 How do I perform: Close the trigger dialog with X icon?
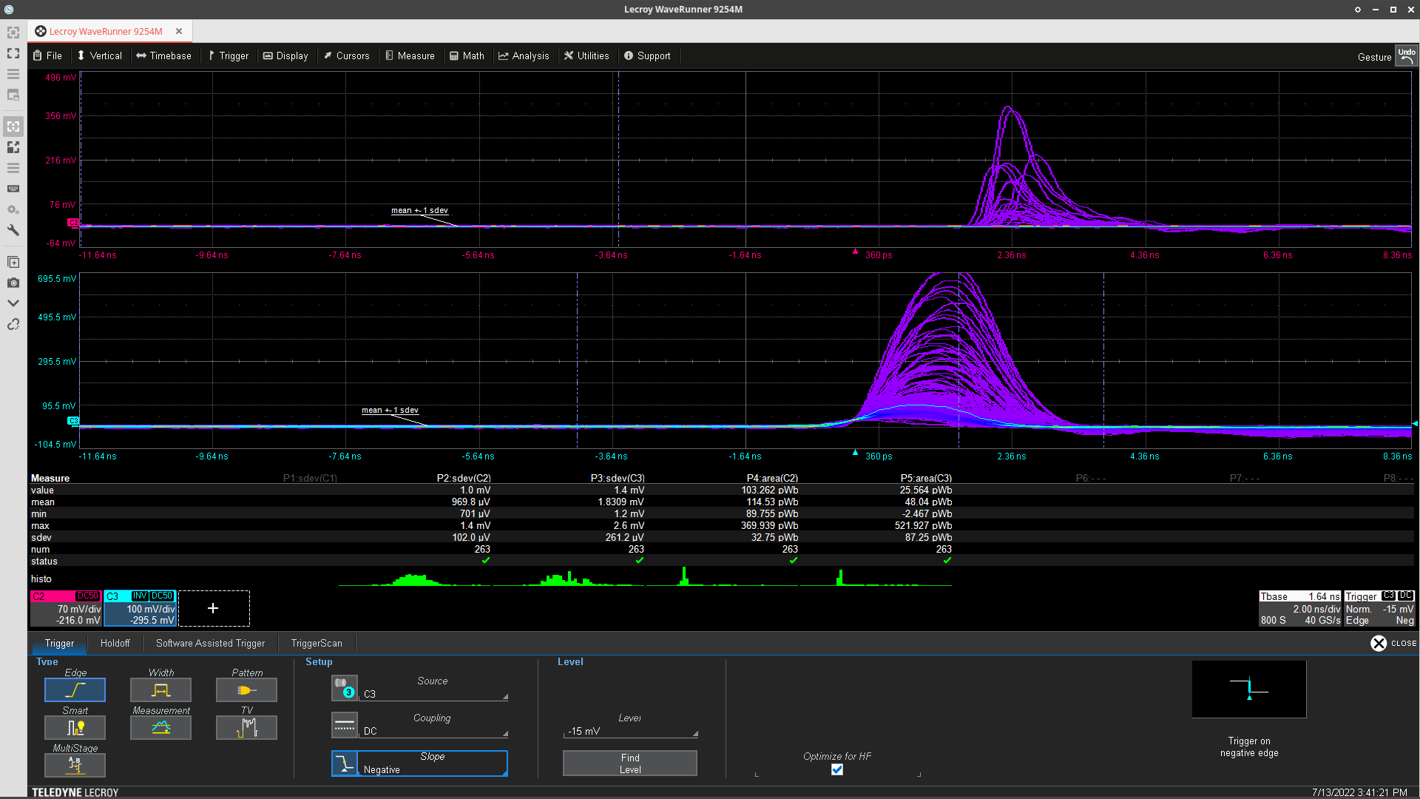tap(1379, 643)
